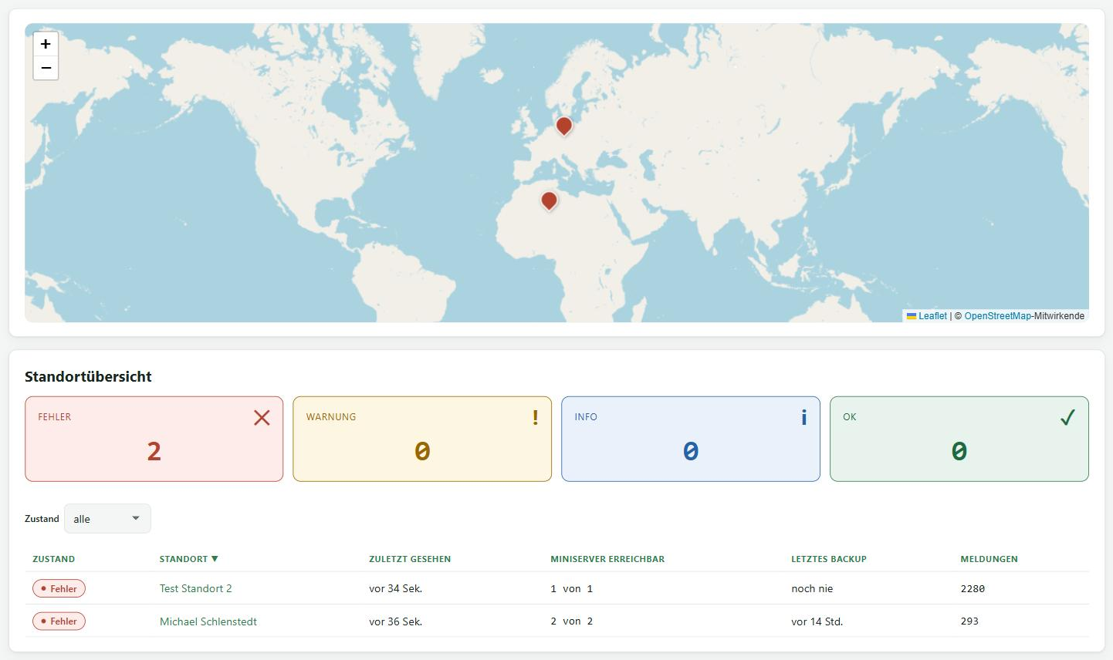Click the map marker over North Africa
This screenshot has height=660, width=1113.
click(x=549, y=201)
